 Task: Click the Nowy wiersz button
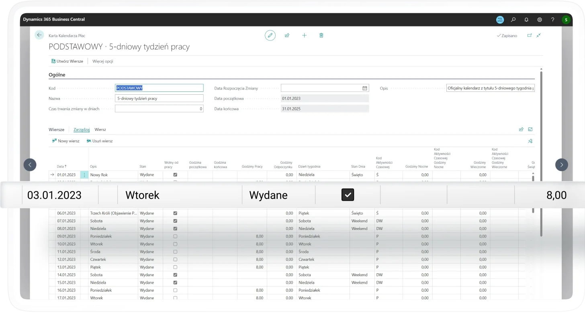coord(66,141)
